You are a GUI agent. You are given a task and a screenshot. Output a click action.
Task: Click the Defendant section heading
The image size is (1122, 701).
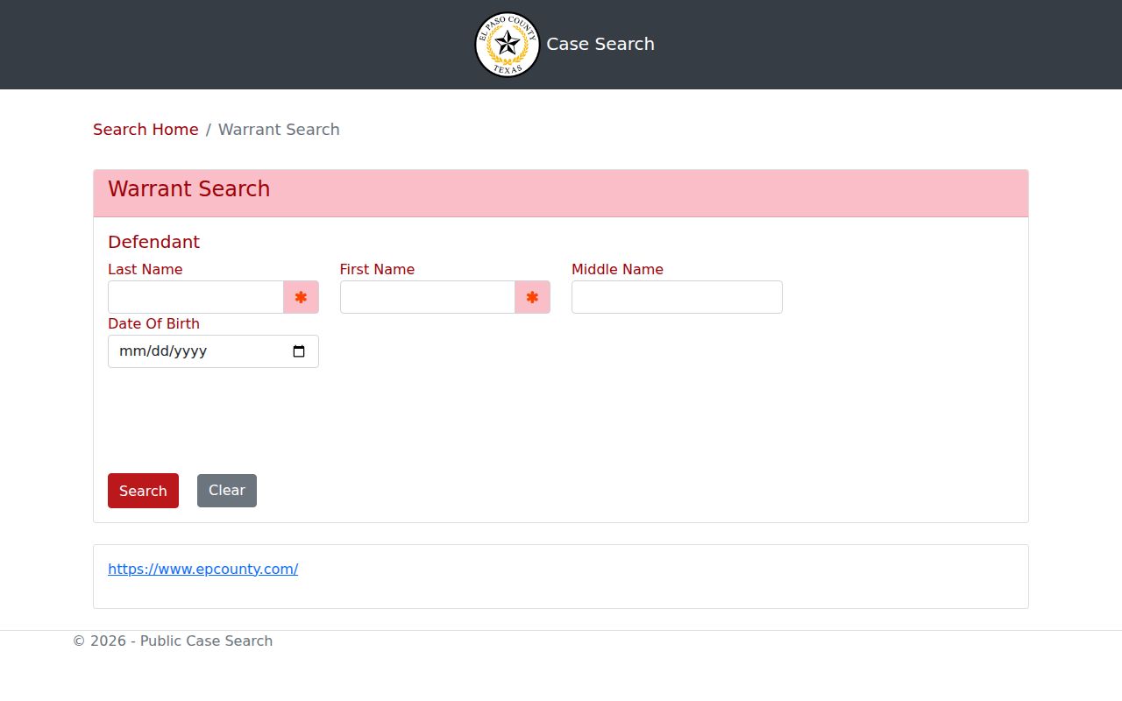153,242
